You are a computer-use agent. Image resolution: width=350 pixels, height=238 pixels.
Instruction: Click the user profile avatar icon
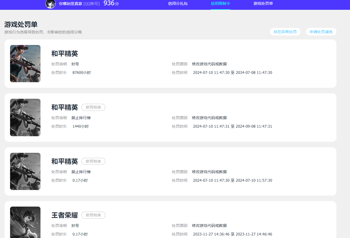click(50, 4)
